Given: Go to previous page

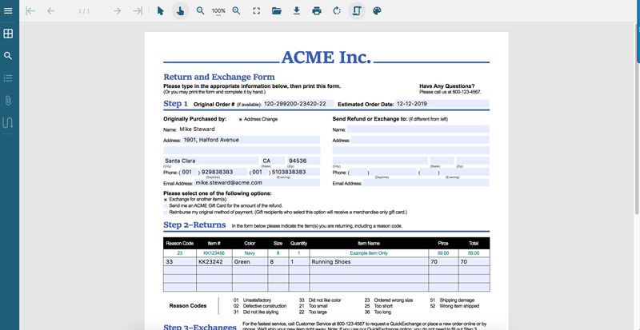Looking at the screenshot, I should (50, 11).
